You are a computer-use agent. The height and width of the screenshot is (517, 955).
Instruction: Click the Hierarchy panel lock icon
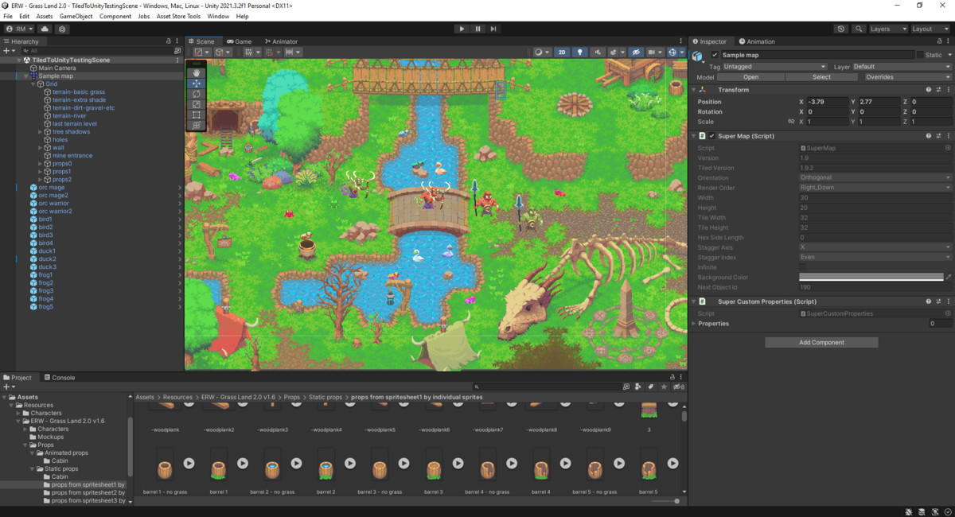click(168, 41)
